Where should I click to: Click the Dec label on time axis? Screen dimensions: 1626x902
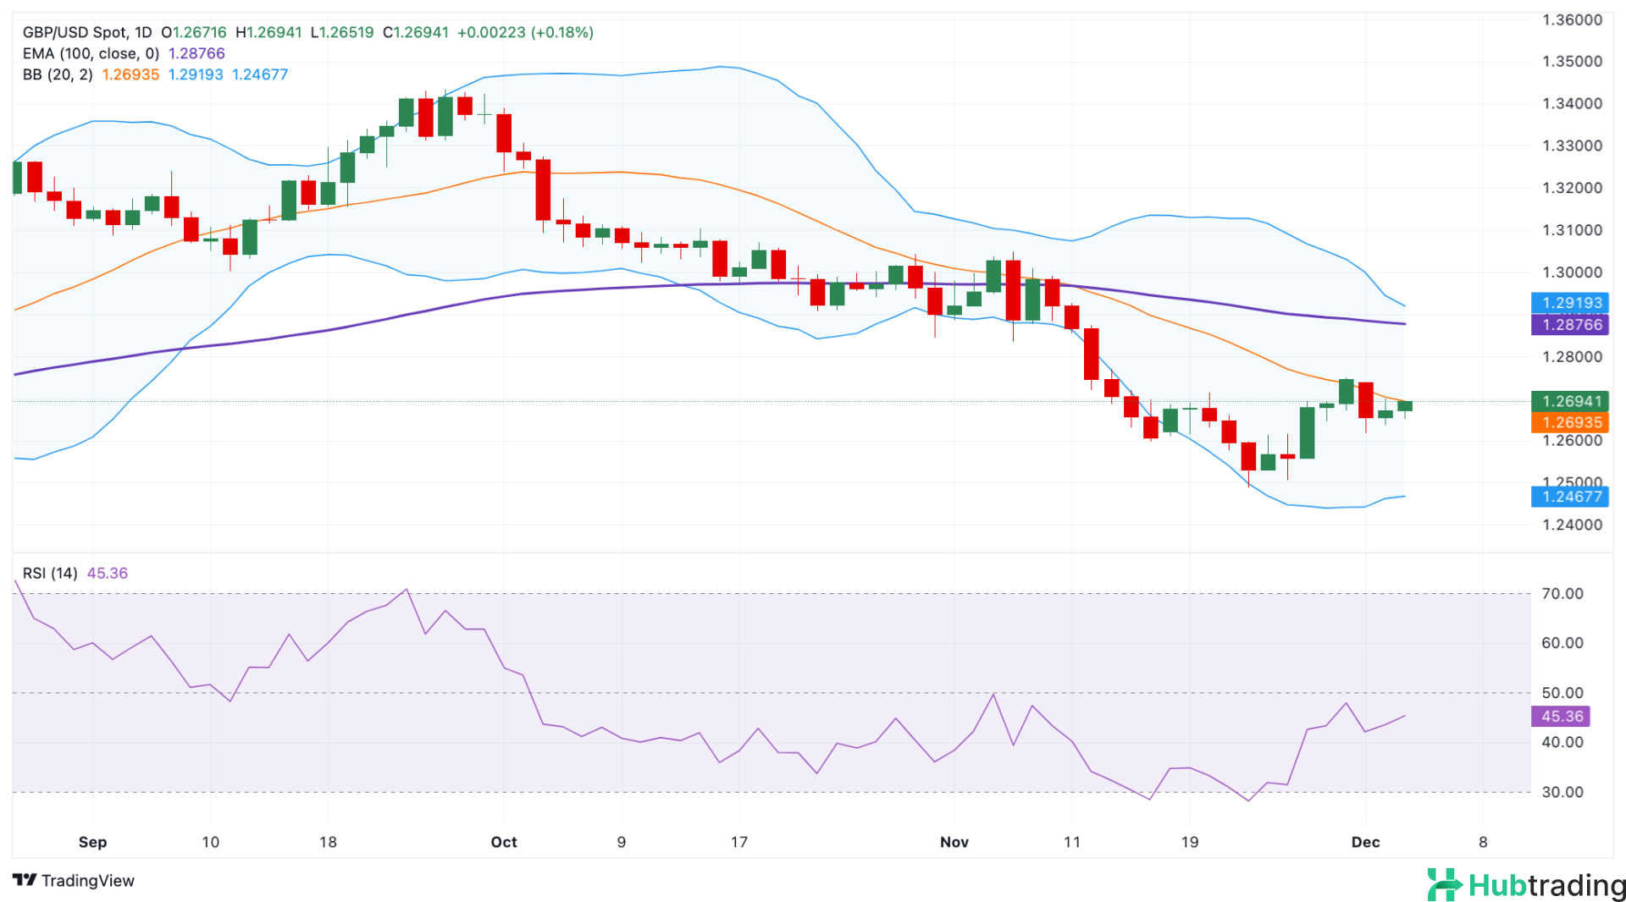tap(1365, 842)
